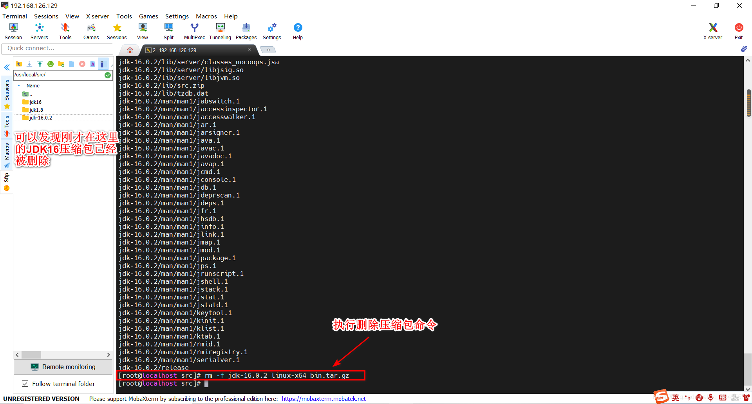The image size is (752, 404).
Task: Open the MobaXterm subscription link
Action: click(324, 399)
